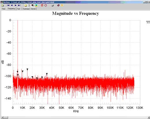The height and width of the screenshot is (119, 150).
Task: Toggle the Sigma summation tool
Action: [29, 5]
